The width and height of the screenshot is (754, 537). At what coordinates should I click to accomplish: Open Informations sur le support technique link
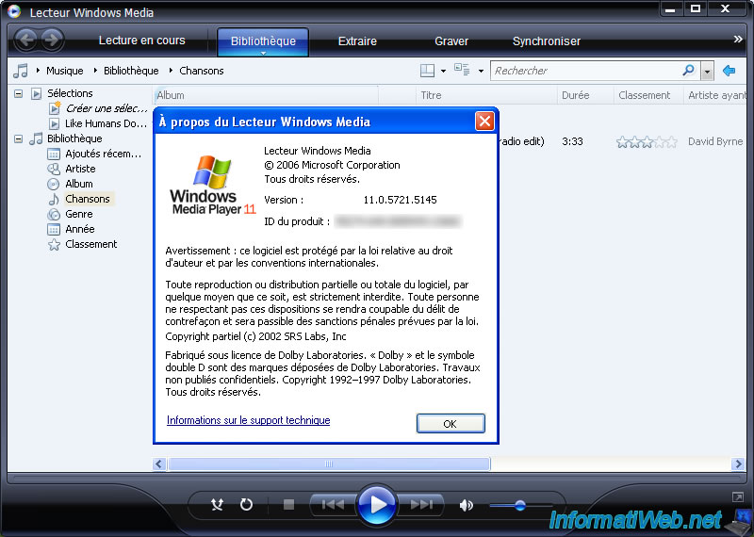(248, 420)
